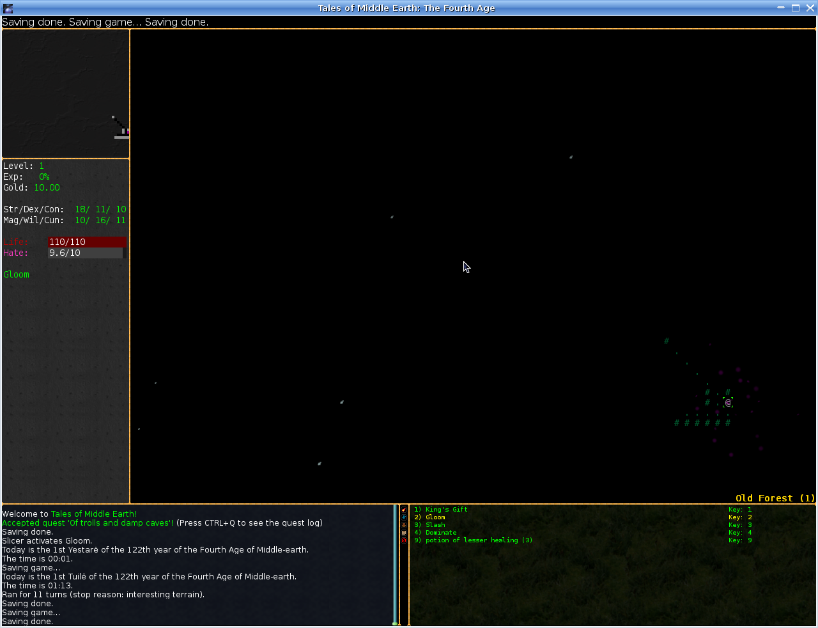This screenshot has width=818, height=628.
Task: Click the '1st Yestarë' date log line
Action: click(x=155, y=549)
